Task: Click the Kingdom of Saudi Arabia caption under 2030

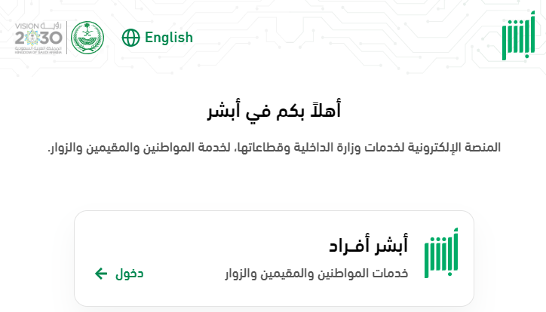Action: 38,52
